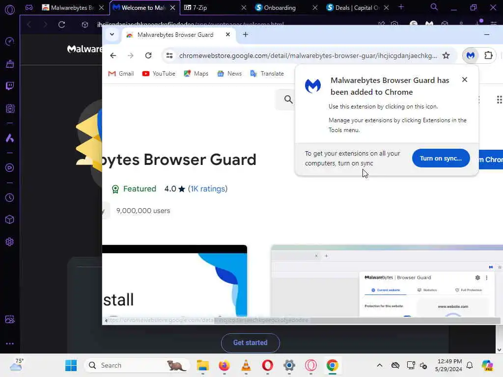Screen dimensions: 503x377
Task: Click Opera snapshot camera icon
Action: click(x=394, y=24)
